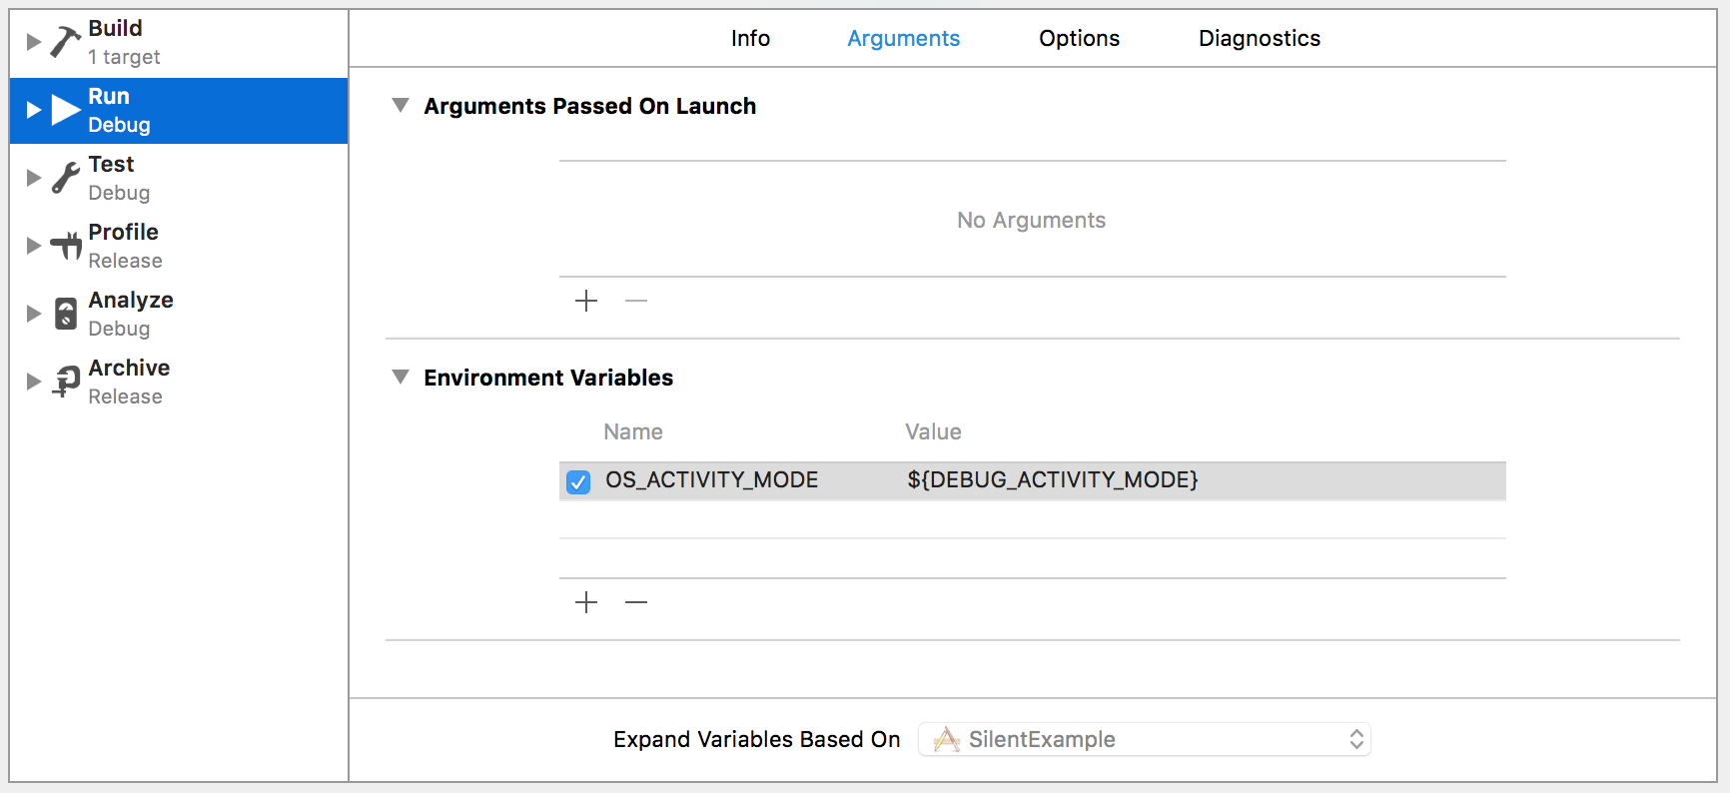This screenshot has width=1730, height=793.
Task: Remove selected environment variable with minus
Action: pos(636,602)
